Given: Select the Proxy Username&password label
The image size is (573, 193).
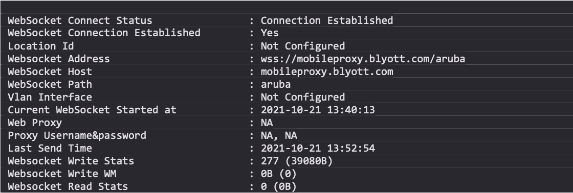Looking at the screenshot, I should point(77,135).
